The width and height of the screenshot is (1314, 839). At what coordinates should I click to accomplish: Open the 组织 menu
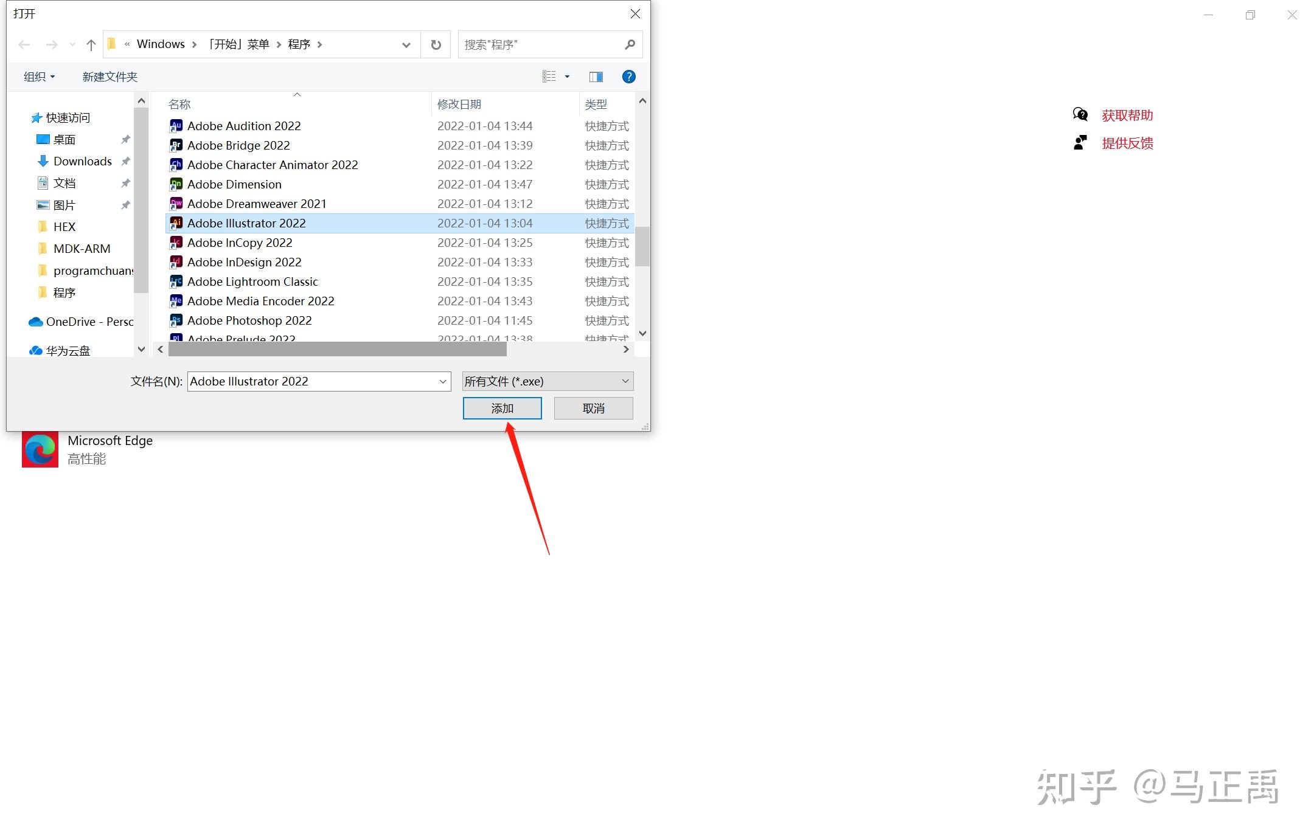point(39,77)
